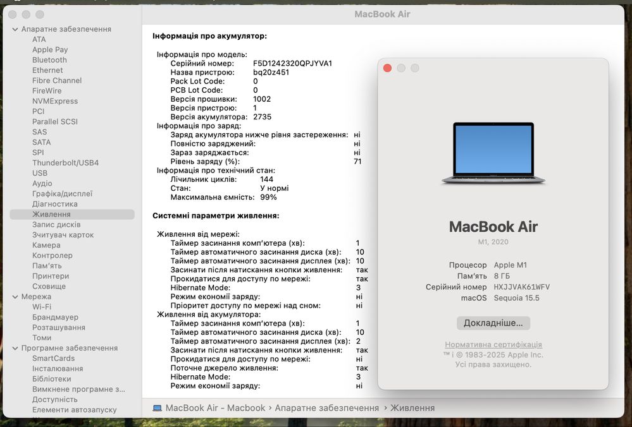Click the 8 ГБ memory value

tap(502, 276)
